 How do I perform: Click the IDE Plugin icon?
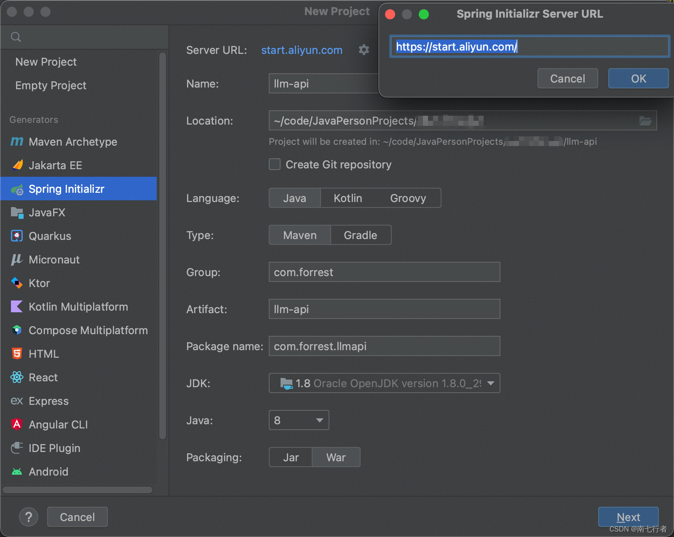pos(17,448)
